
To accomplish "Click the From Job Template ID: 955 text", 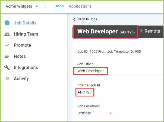I will click(119, 52).
